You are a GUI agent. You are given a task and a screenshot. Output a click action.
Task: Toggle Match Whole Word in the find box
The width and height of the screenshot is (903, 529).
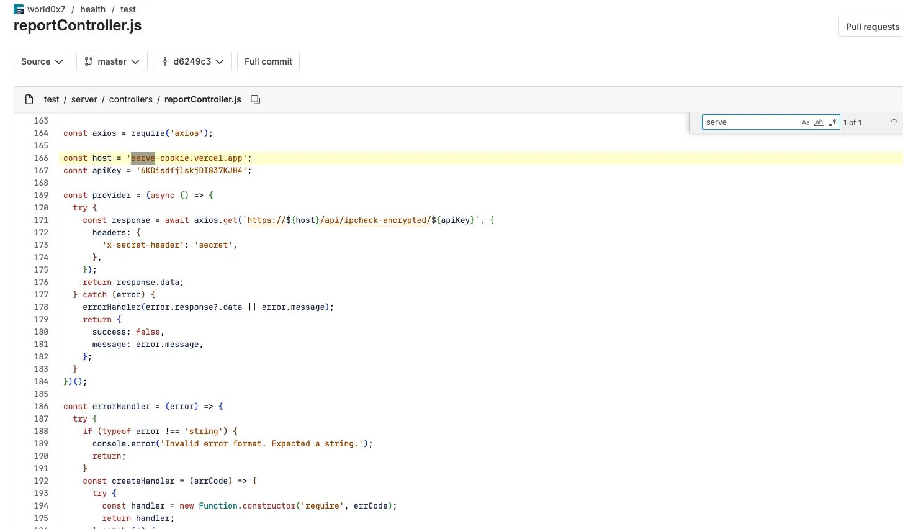click(x=819, y=122)
